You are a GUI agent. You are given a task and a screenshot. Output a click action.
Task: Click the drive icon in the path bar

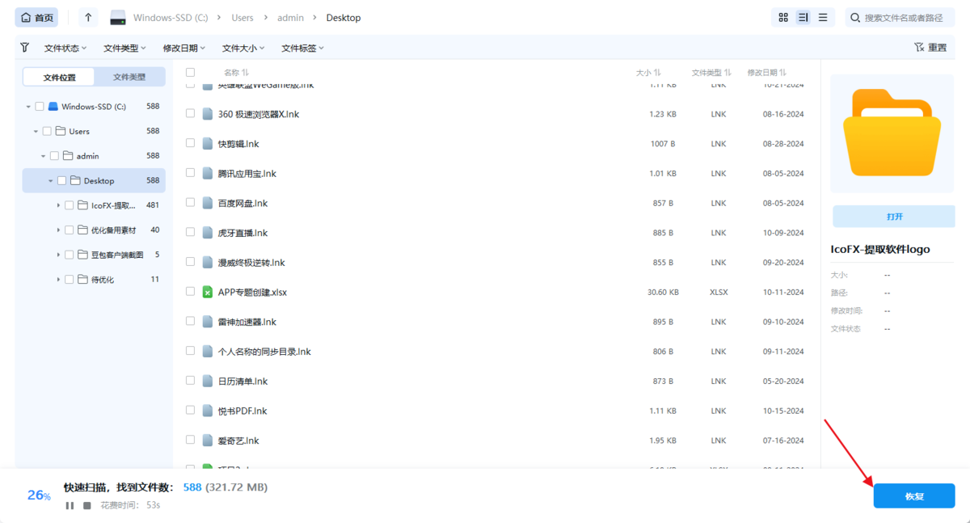tap(118, 18)
